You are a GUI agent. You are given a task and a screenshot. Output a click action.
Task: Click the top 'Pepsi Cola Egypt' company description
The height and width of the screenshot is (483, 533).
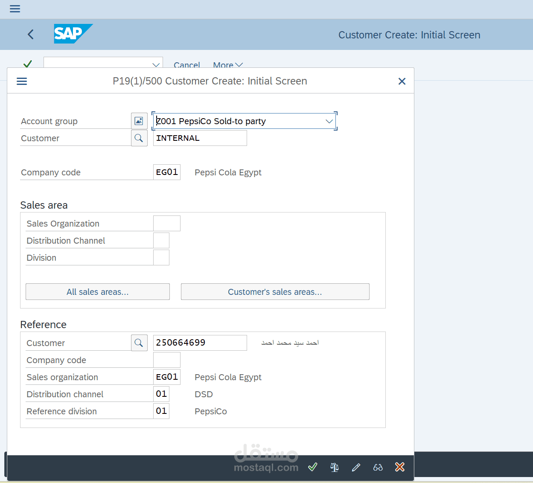point(228,172)
